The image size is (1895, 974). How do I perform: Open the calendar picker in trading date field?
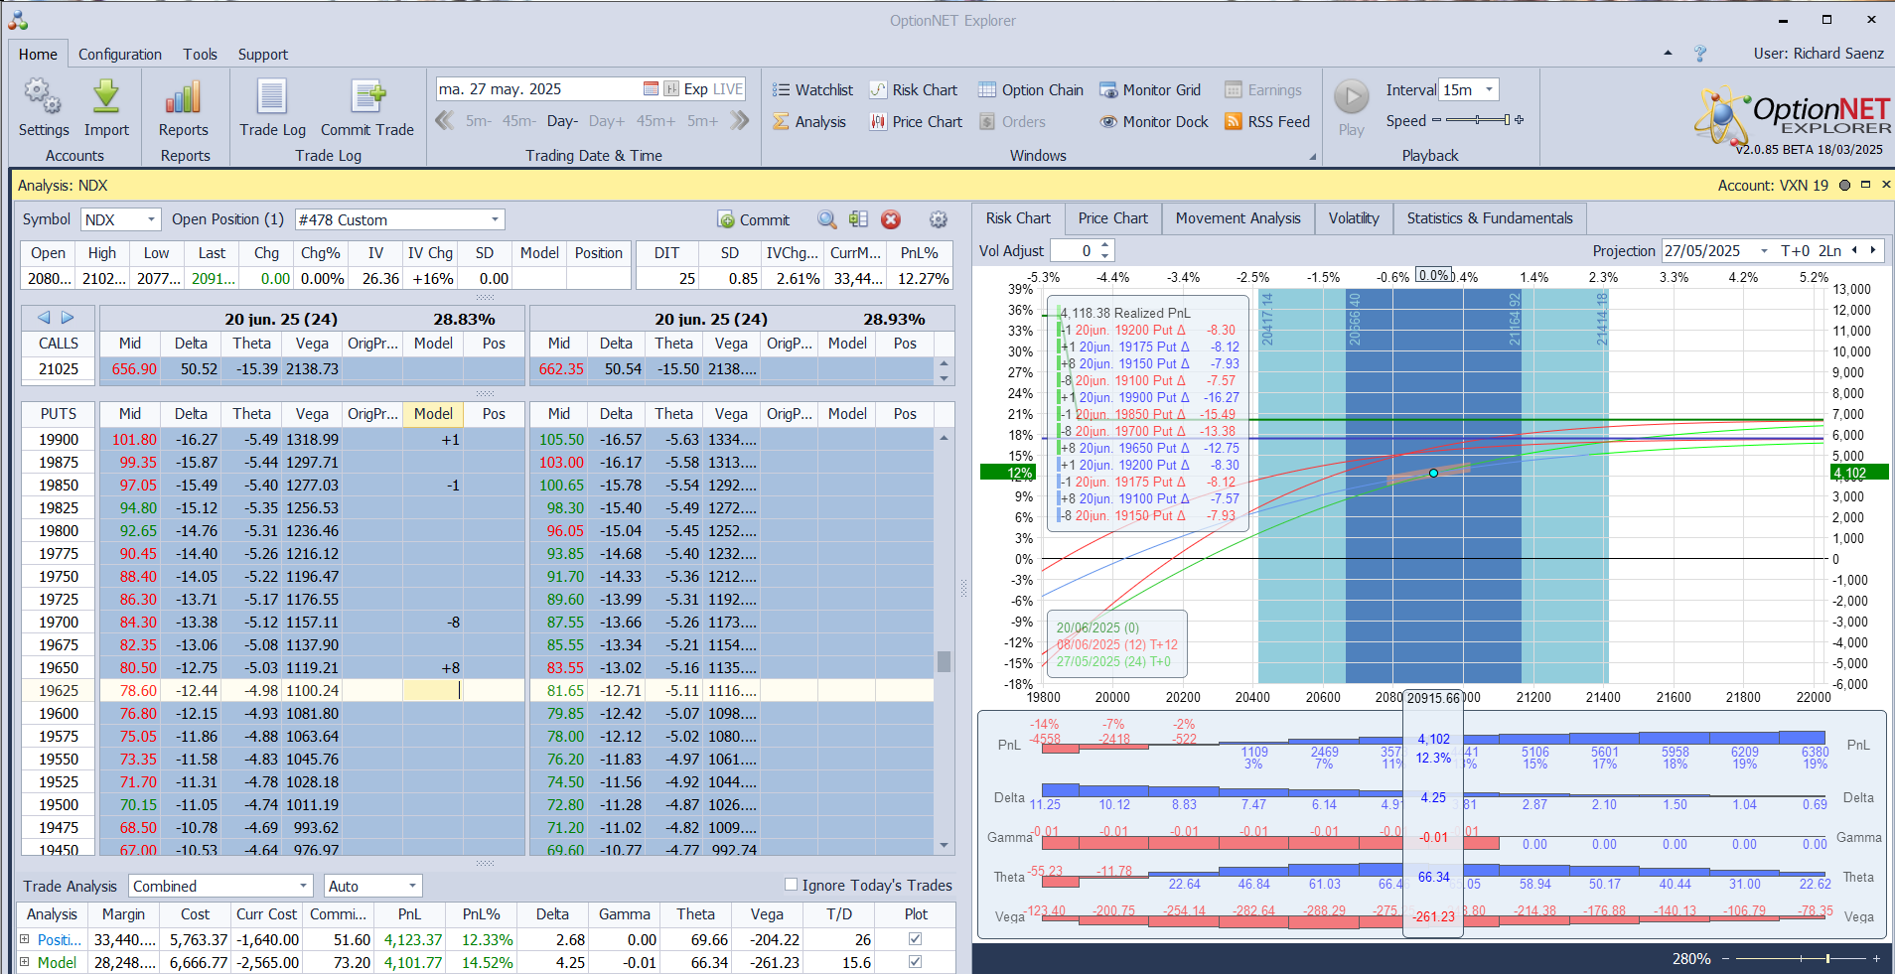coord(651,88)
